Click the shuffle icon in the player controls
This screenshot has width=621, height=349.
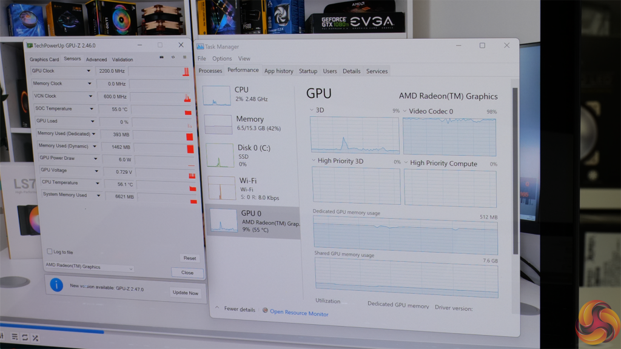tap(35, 338)
